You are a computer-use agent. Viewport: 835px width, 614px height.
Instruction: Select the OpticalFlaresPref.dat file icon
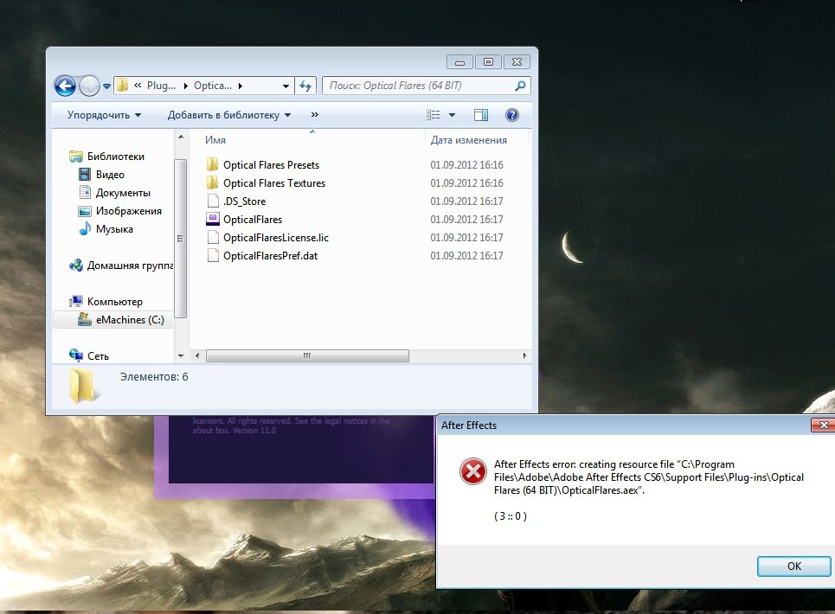tap(213, 255)
